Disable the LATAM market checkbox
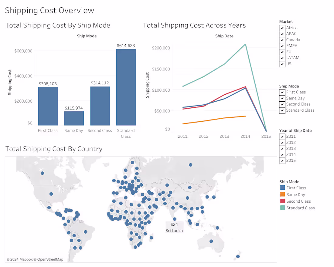Image resolution: width=334 pixels, height=267 pixels. tap(282, 58)
